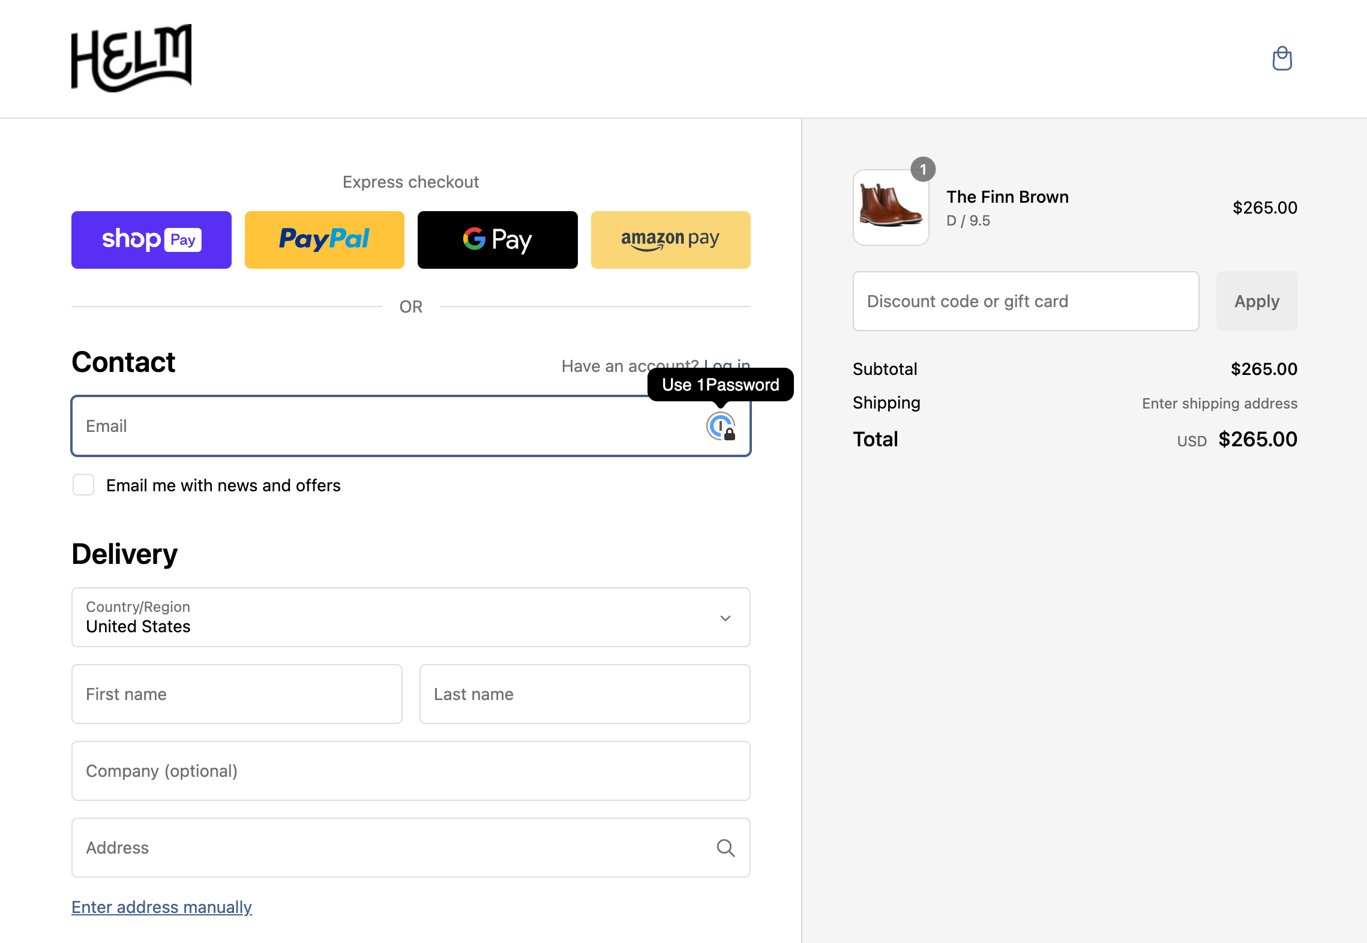Click the shopping bag icon in top right
Screen dimensions: 1367x943
pyautogui.click(x=1282, y=58)
